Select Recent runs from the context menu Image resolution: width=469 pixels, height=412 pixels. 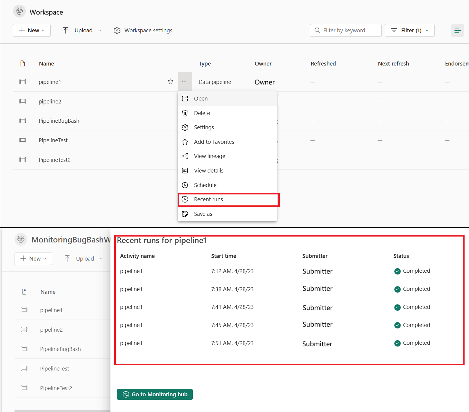[x=208, y=199]
